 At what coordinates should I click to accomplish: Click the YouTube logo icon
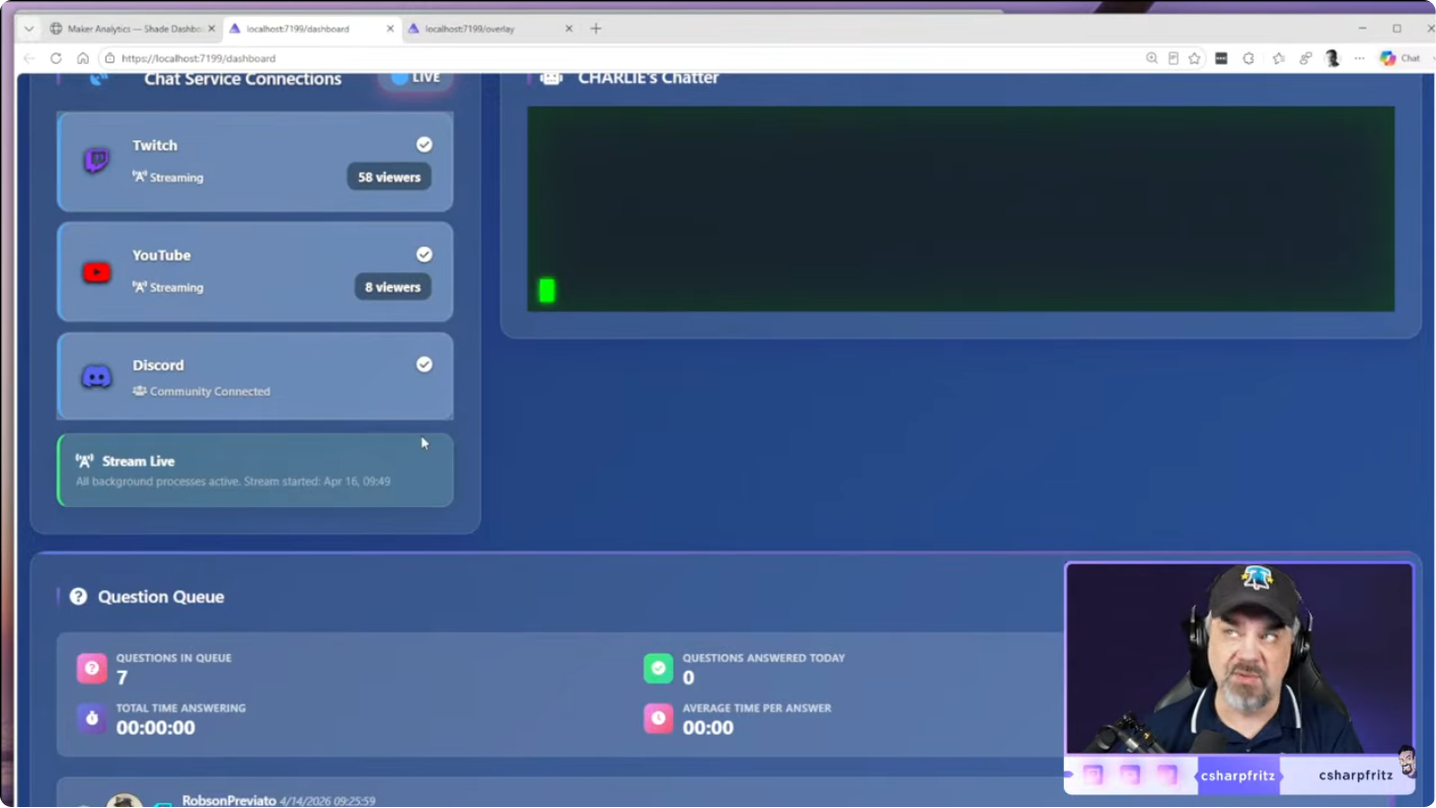tap(97, 272)
